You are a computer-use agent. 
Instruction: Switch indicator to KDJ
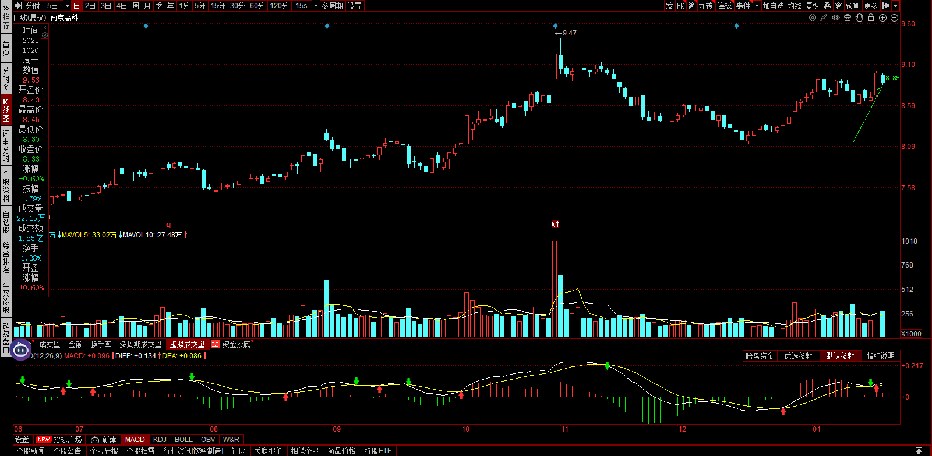[160, 440]
